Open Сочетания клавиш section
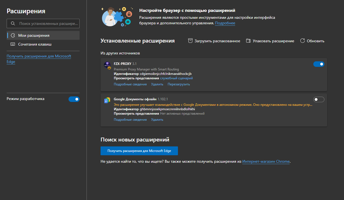 [x=43, y=44]
